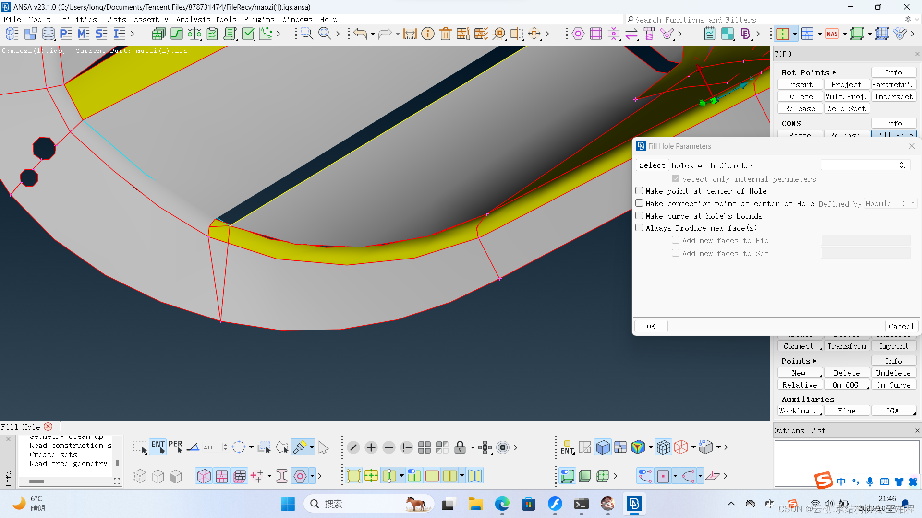922x518 pixels.
Task: Expand the flashlight tool dropdown arrow
Action: (x=312, y=447)
